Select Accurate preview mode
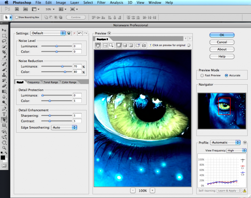 coord(227,75)
